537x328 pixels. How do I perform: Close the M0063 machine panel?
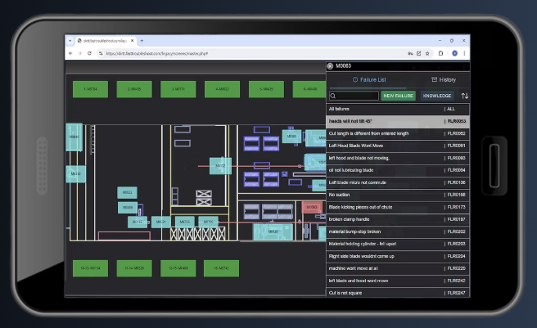tap(330, 66)
